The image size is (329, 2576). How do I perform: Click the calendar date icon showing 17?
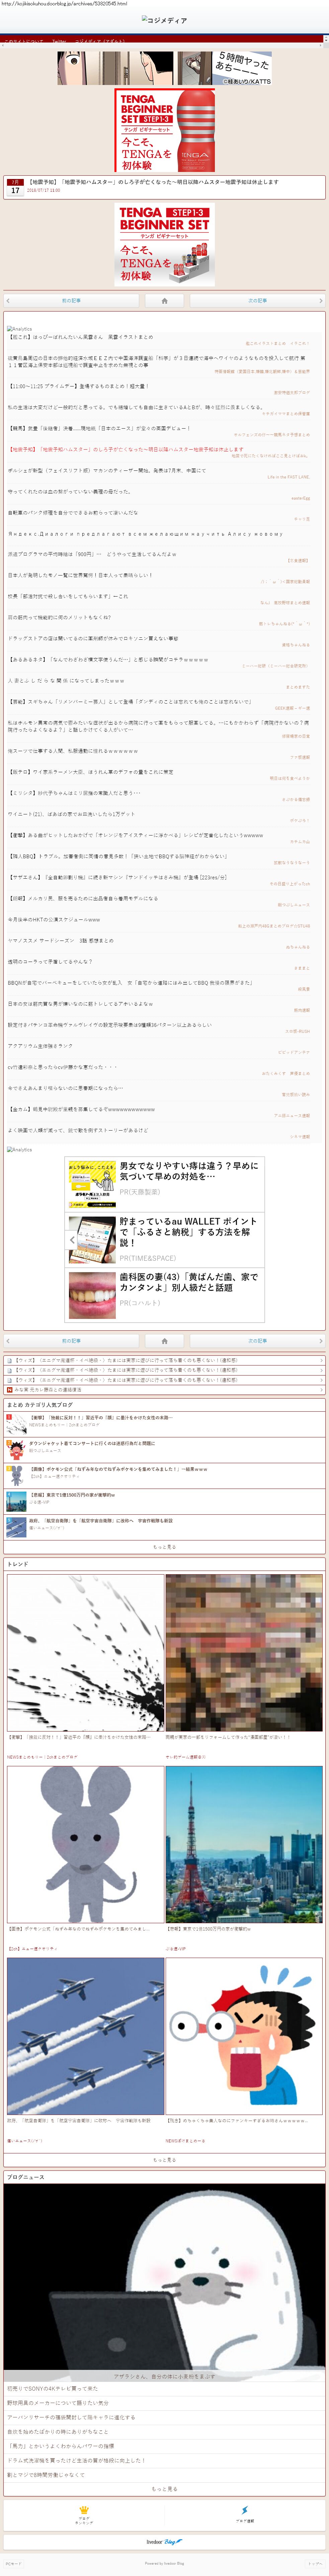pos(15,187)
